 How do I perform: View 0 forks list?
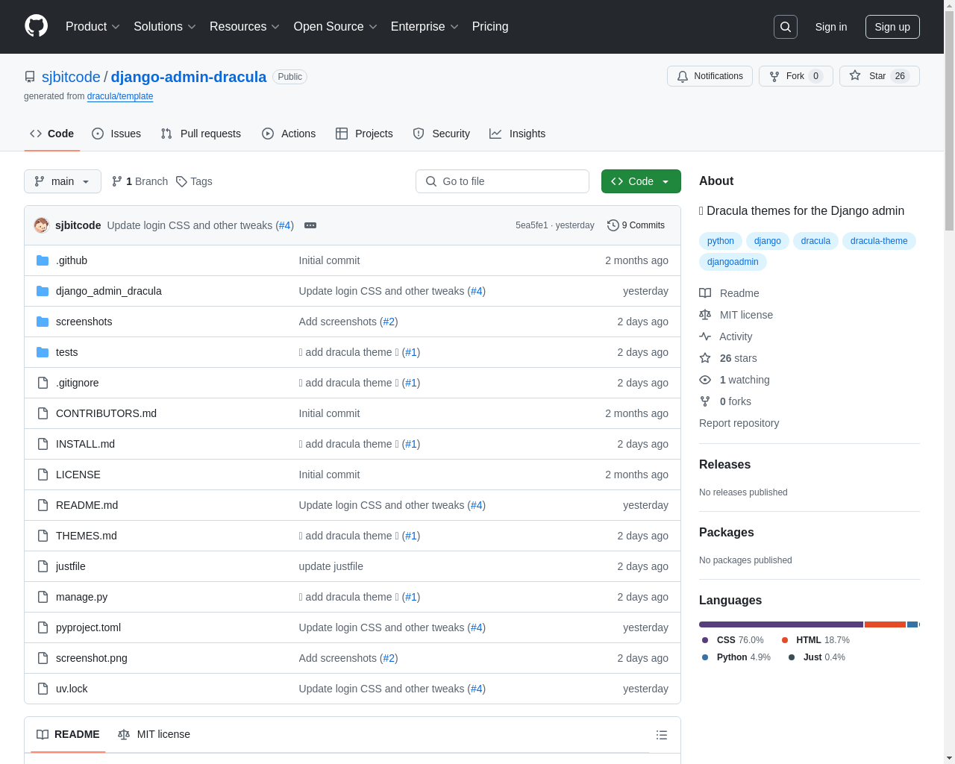725,401
